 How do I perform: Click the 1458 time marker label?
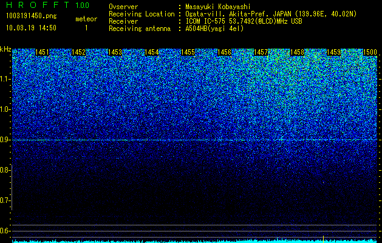click(x=297, y=52)
